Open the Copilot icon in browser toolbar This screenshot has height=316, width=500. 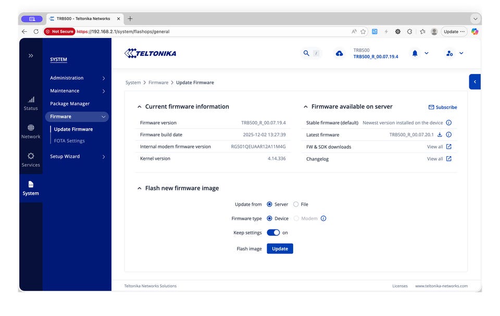pos(475,32)
